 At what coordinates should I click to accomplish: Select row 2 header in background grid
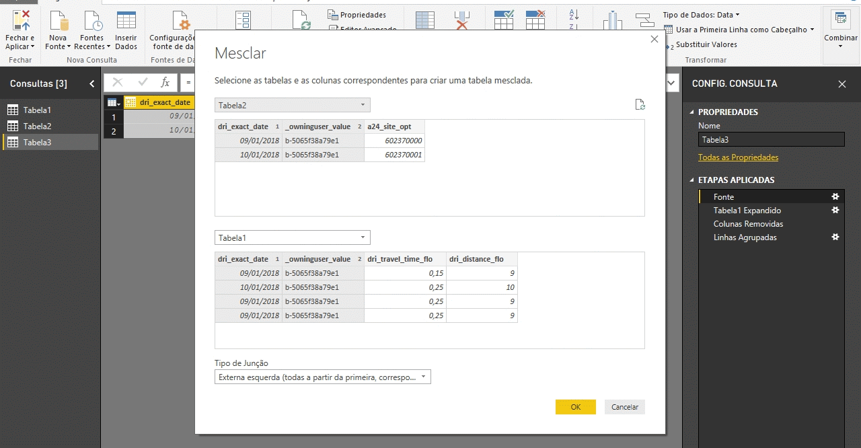tap(114, 130)
